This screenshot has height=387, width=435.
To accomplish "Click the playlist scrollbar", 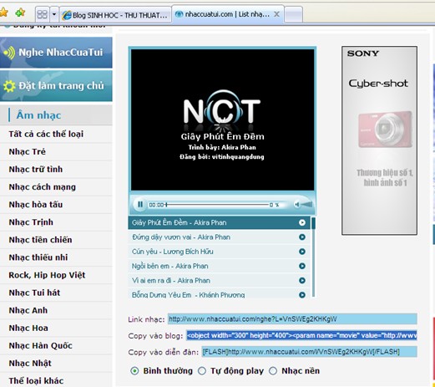I will pyautogui.click(x=313, y=257).
